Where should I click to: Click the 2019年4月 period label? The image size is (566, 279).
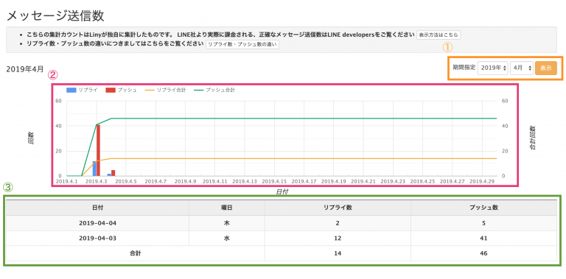tap(25, 68)
